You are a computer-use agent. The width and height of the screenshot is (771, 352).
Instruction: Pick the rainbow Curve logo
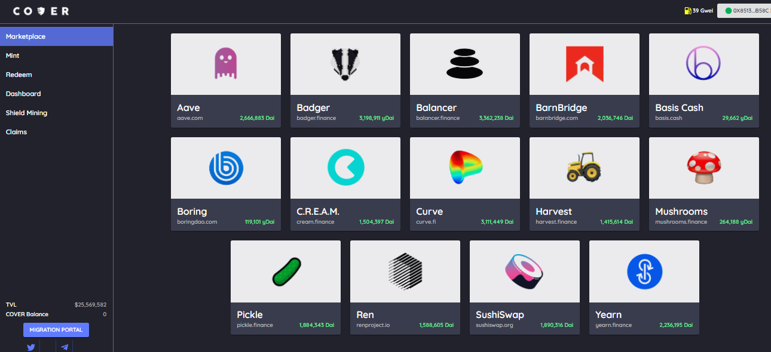pyautogui.click(x=465, y=168)
